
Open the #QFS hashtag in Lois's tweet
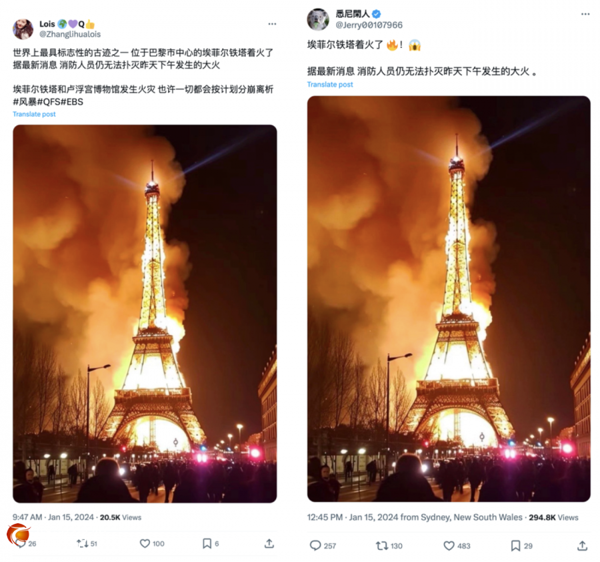coord(49,101)
